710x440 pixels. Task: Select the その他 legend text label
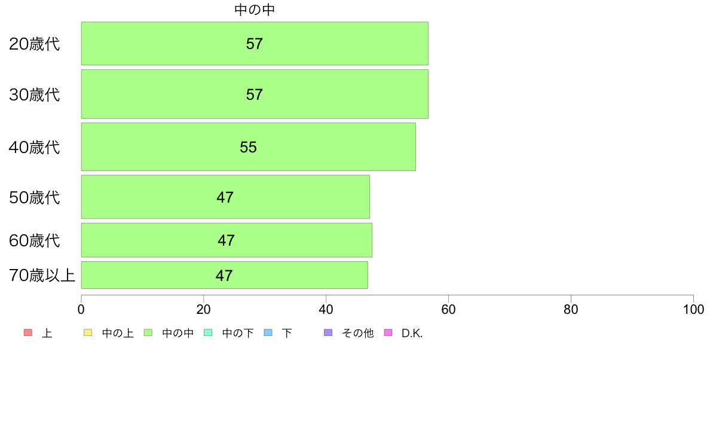click(x=358, y=334)
